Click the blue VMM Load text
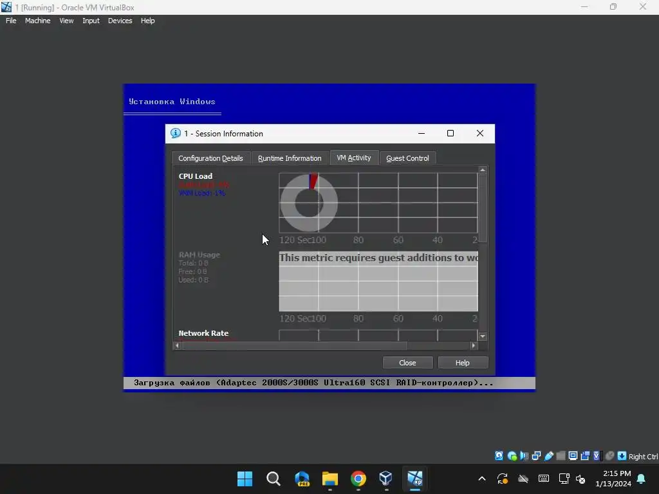 (x=201, y=193)
